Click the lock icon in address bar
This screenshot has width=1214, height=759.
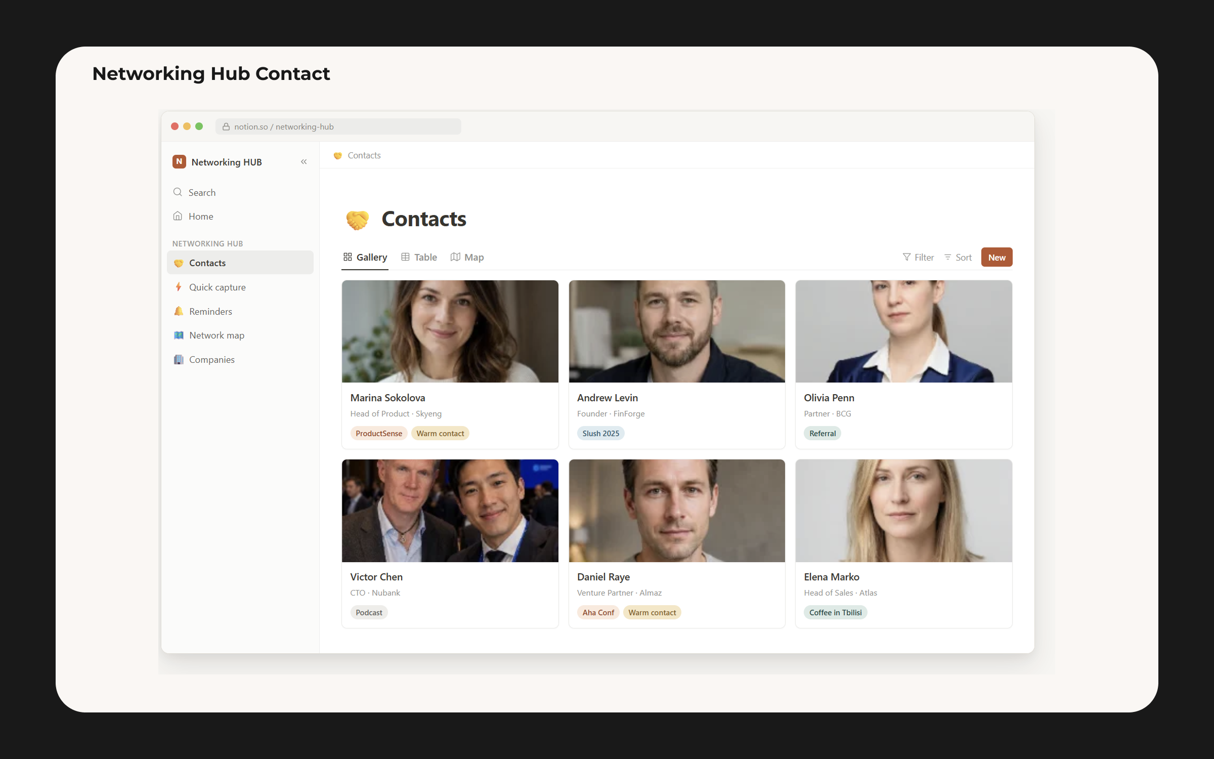(226, 126)
